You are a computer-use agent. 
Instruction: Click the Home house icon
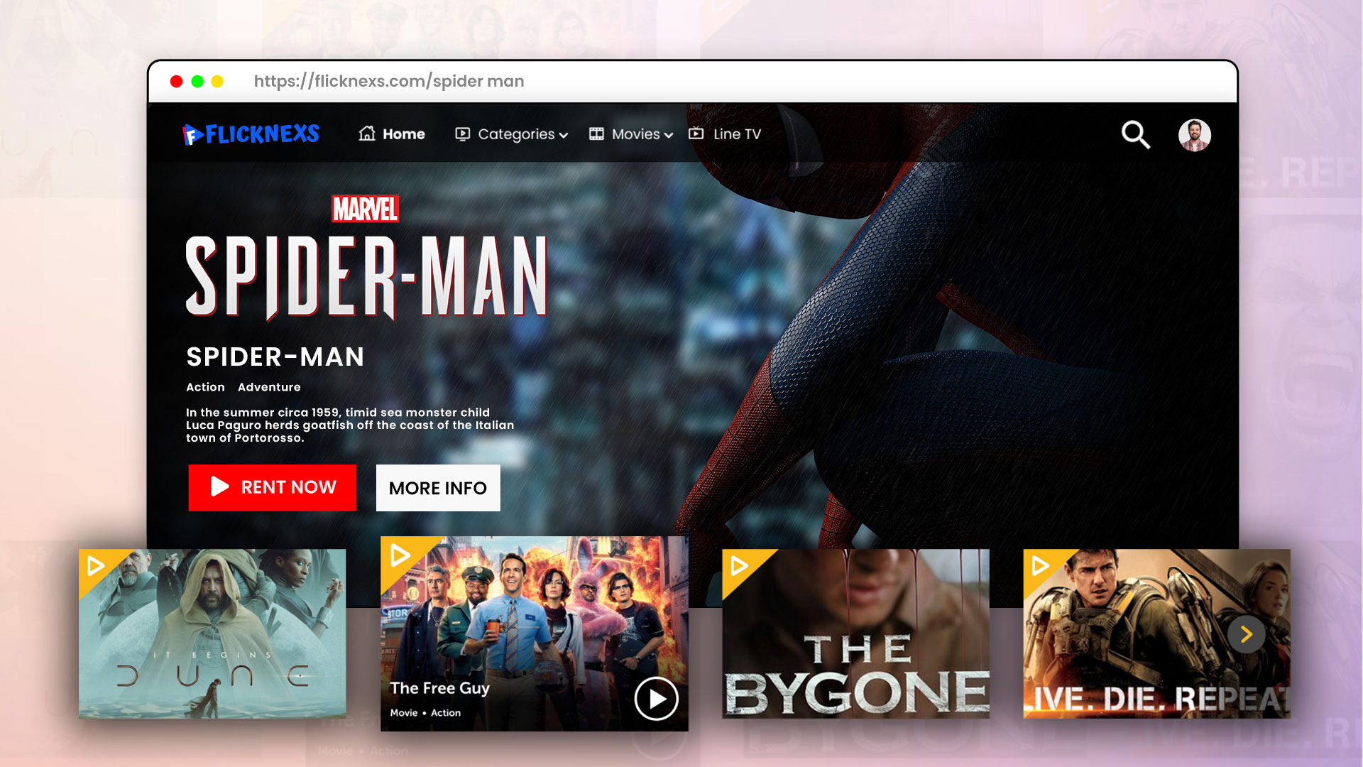pyautogui.click(x=367, y=134)
